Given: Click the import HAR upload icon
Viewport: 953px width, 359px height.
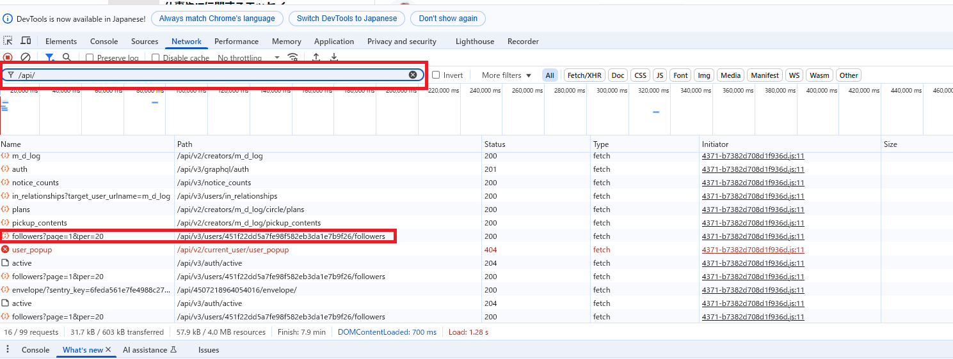Looking at the screenshot, I should (316, 57).
